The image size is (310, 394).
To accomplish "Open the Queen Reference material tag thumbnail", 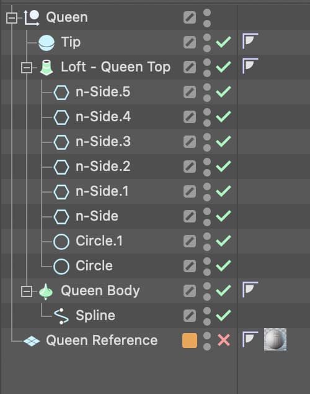I will pos(275,339).
